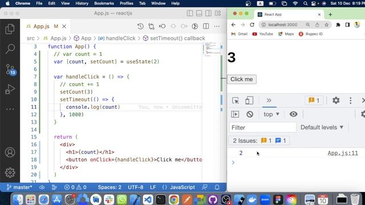The height and width of the screenshot is (205, 365).
Task: Select encoding UTF-8 in status bar
Action: click(136, 187)
